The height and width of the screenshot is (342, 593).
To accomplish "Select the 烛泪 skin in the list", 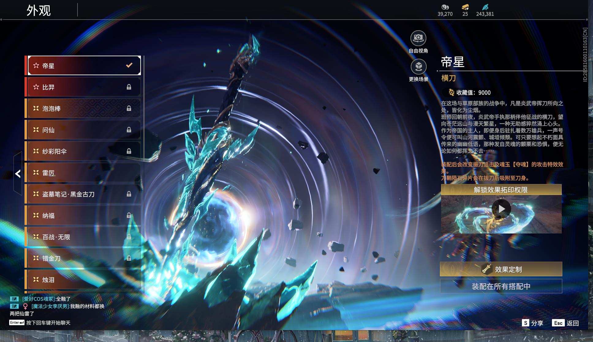I will pos(84,279).
